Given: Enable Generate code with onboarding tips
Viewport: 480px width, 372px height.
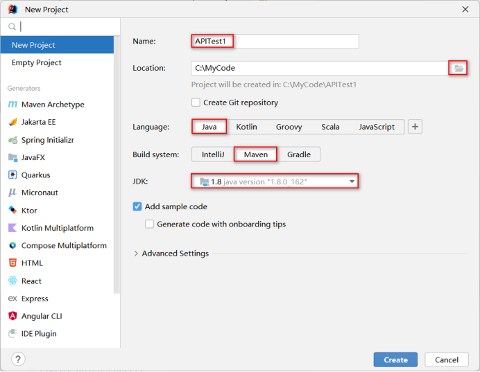Looking at the screenshot, I should [150, 224].
